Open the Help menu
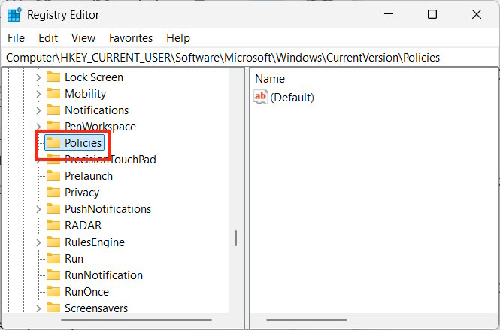The width and height of the screenshot is (500, 330). [178, 38]
